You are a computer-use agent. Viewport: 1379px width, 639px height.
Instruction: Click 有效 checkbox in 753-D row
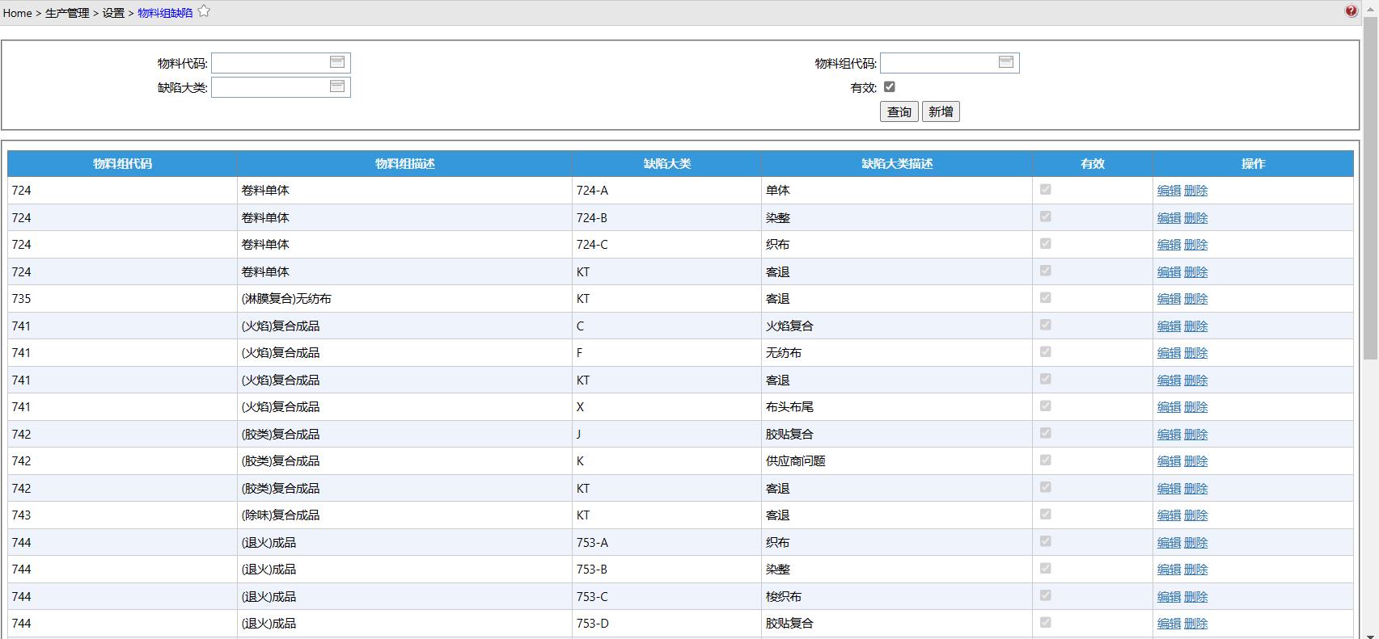[x=1046, y=622]
